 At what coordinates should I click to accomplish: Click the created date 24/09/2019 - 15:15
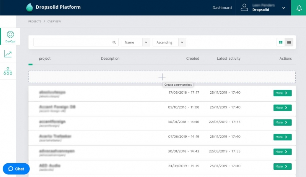(184, 166)
